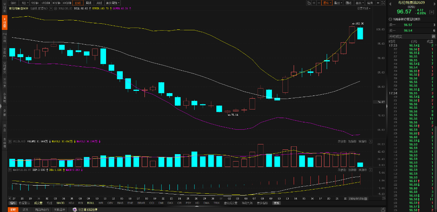Zoom in the K-line chart with plus
437x212 pixels.
tap(314, 3)
